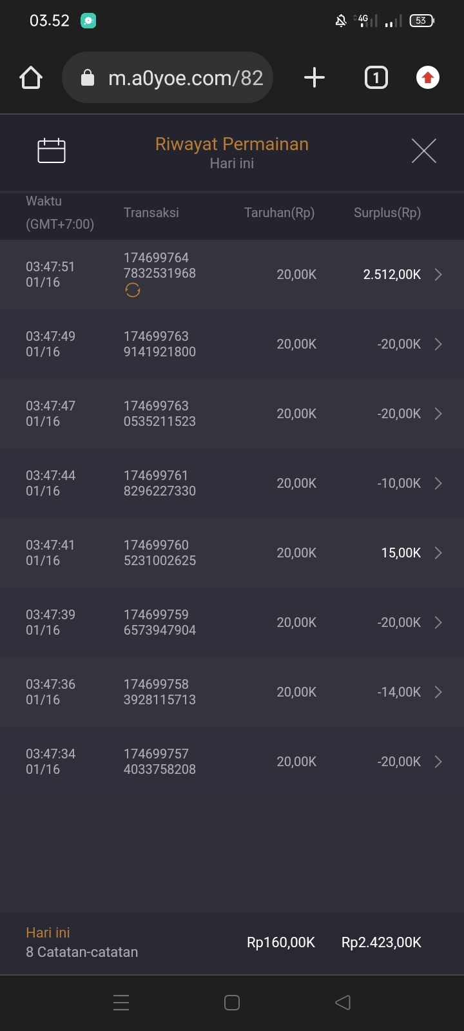Open the tab switcher showing 1 tab

376,78
